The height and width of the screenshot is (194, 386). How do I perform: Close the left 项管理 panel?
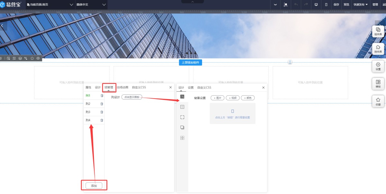[x=170, y=87]
